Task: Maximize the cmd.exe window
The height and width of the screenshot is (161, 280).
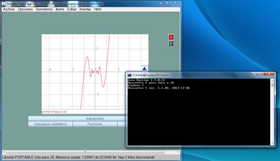Action: pos(260,74)
